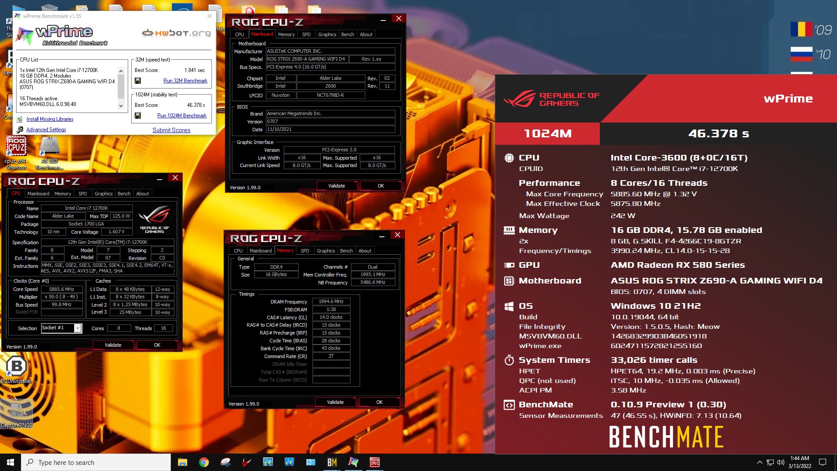Click Validate in the Mainboard CPU-Z window
The height and width of the screenshot is (471, 837).
(337, 186)
